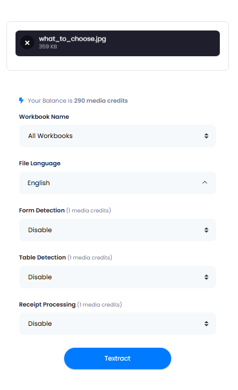The image size is (238, 390).
Task: Remove the what_to_choose.jpg file with X icon
Action: (27, 43)
